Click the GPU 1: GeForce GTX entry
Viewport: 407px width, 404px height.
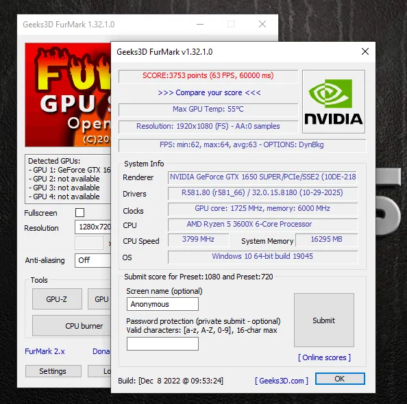click(69, 170)
